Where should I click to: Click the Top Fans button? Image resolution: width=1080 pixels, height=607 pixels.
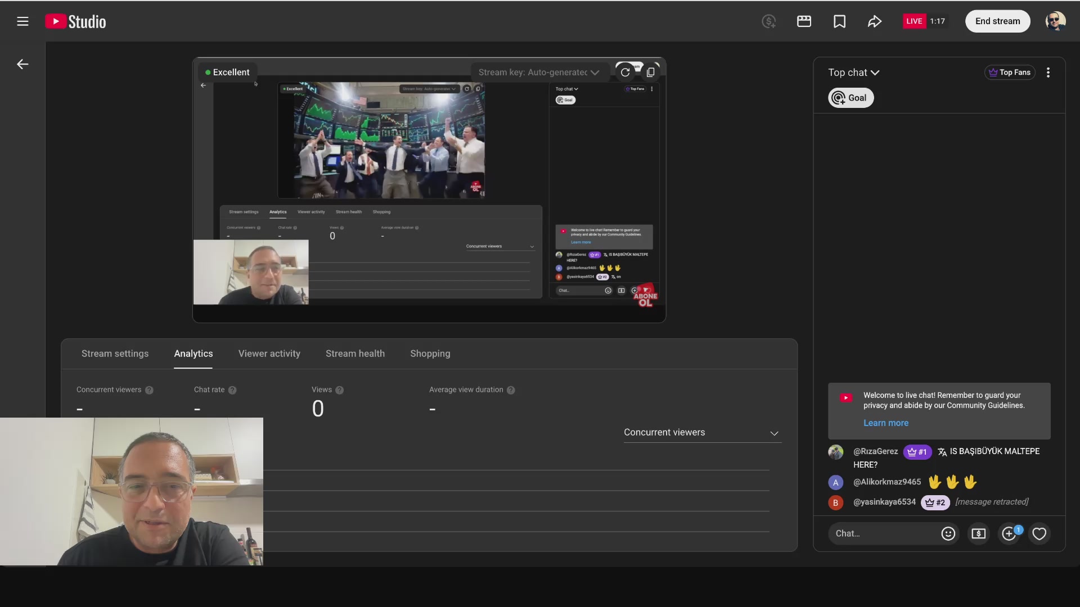[1010, 73]
